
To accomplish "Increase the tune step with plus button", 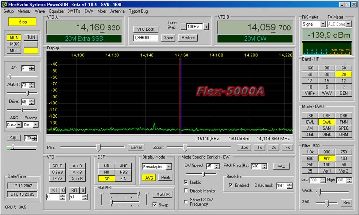I will pyautogui.click(x=206, y=27).
